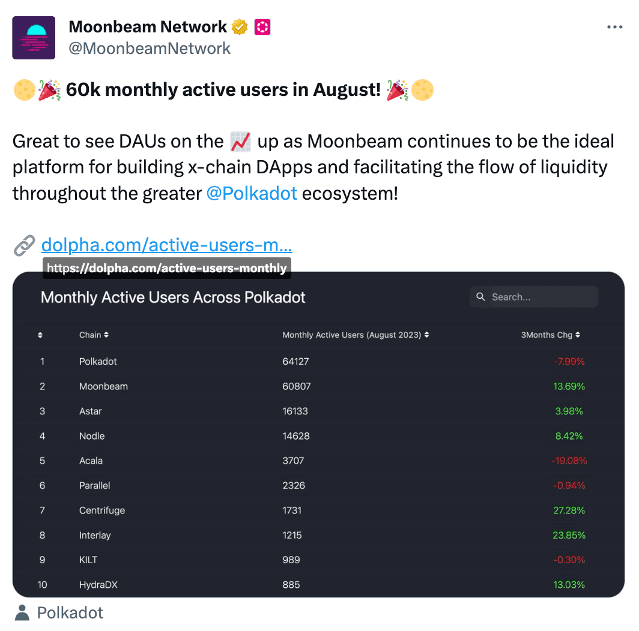Open the dolpha.com/active-users-m... link

[167, 245]
